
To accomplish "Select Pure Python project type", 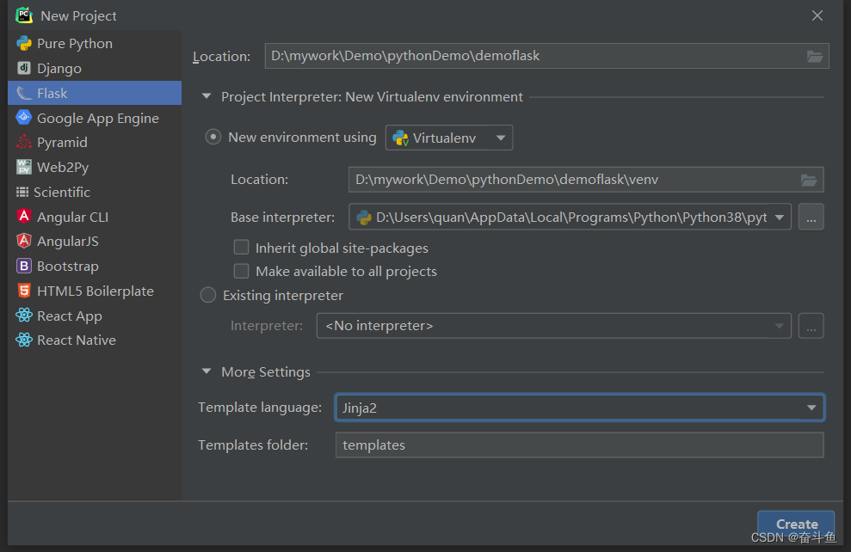I will pos(95,43).
